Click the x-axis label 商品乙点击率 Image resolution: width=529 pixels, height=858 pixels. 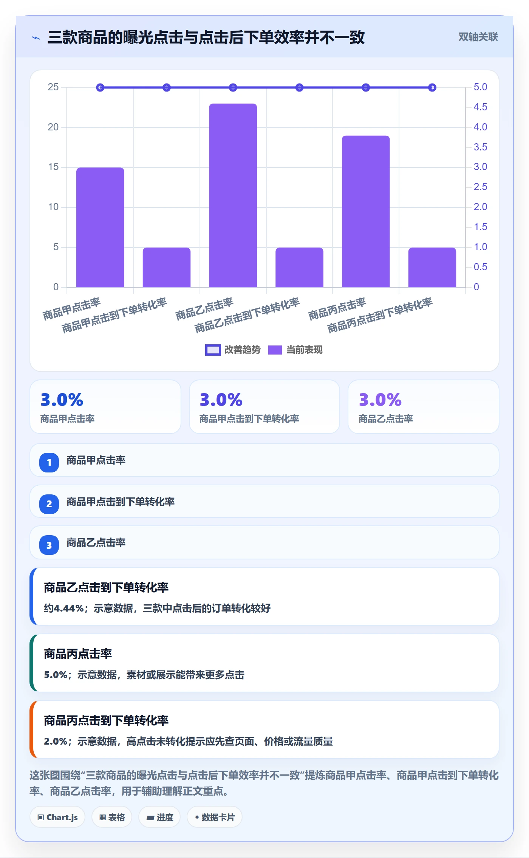click(x=204, y=309)
